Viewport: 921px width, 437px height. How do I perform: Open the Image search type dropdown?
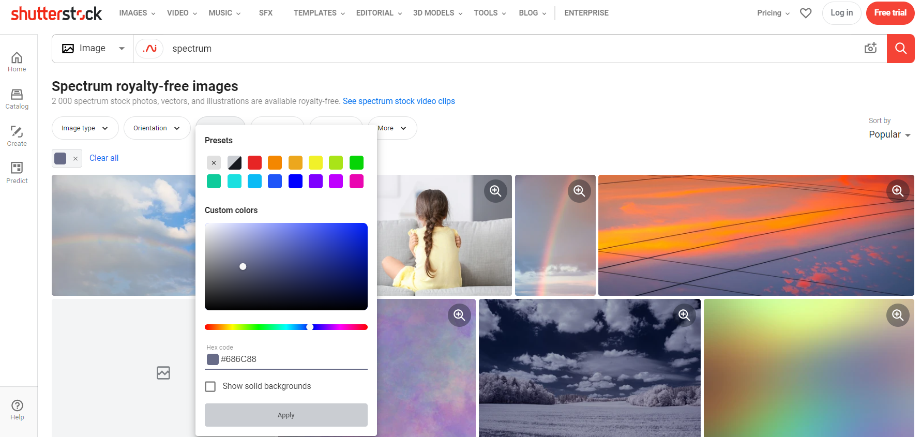coord(93,49)
